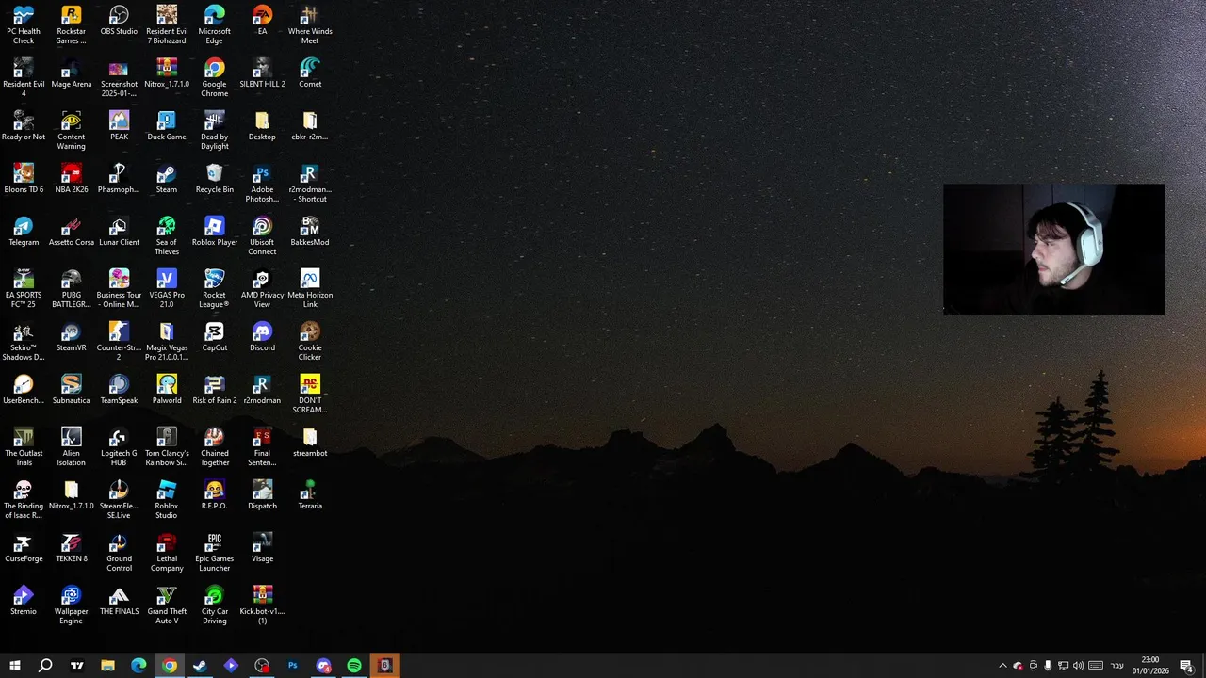
Task: Switch input language via the עבר indicator
Action: 1117,666
